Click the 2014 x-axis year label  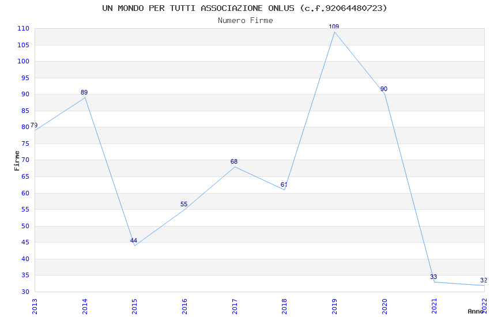coord(84,306)
